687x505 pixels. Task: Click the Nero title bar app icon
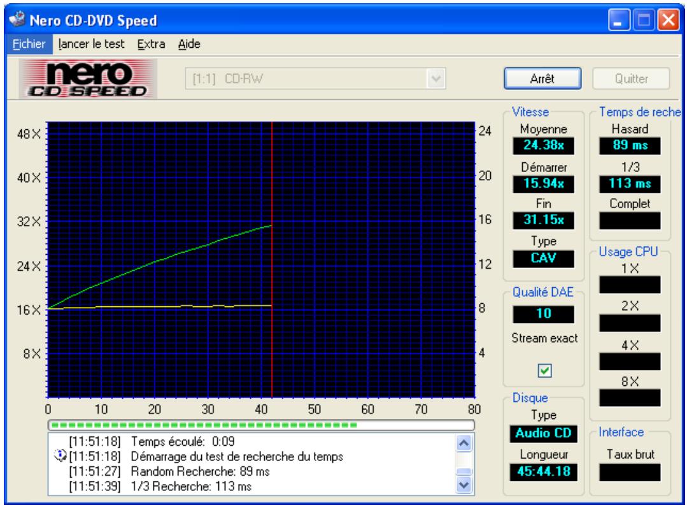[x=17, y=19]
